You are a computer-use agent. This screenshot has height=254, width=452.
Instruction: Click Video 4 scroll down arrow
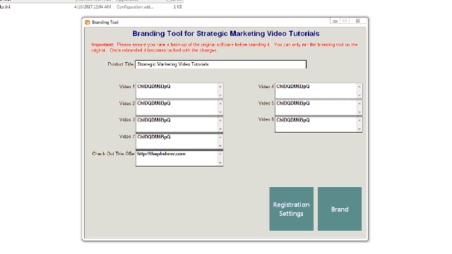(x=359, y=95)
